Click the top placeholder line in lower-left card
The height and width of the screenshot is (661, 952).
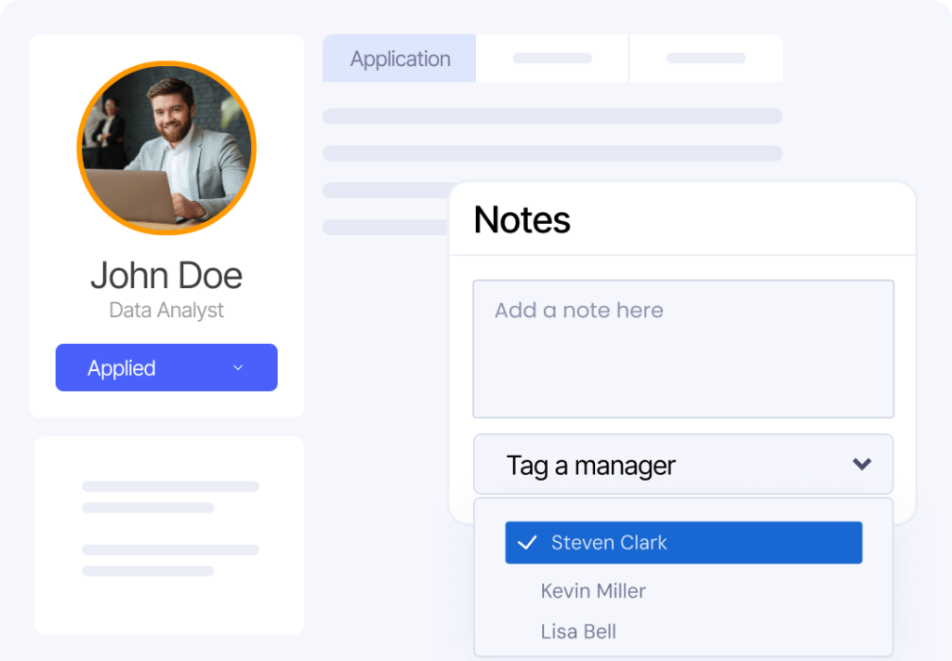[170, 486]
